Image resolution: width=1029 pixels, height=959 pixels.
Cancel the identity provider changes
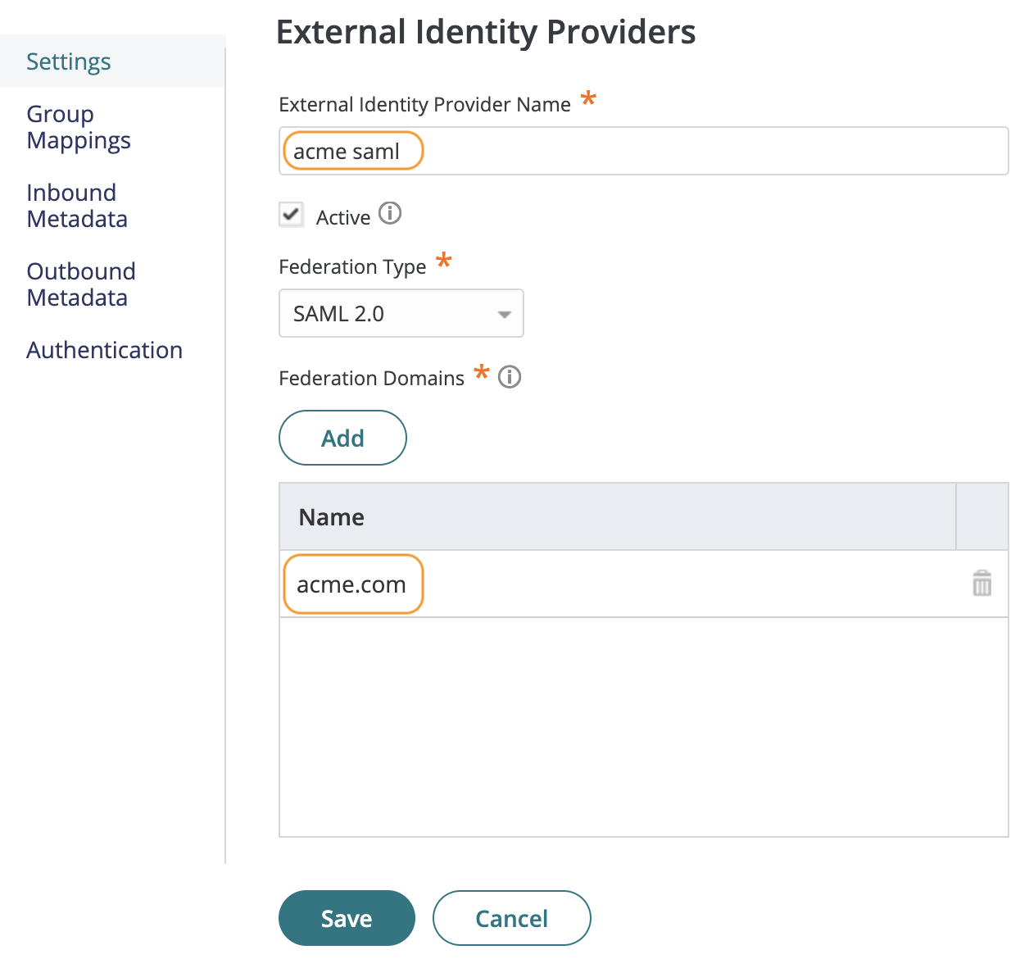pos(511,918)
